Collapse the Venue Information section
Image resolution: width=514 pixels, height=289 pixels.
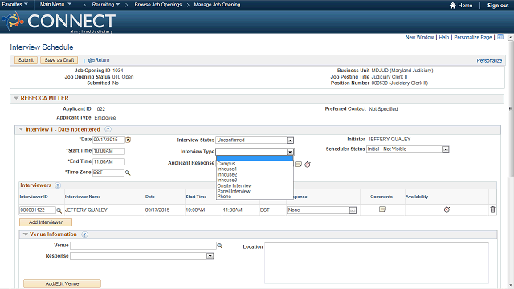tap(25, 234)
